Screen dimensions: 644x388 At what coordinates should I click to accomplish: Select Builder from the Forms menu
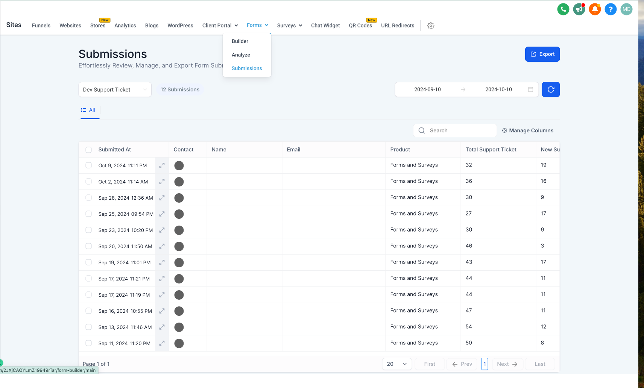(240, 41)
